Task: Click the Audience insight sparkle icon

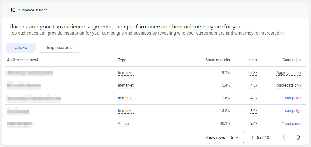Action: [12, 10]
